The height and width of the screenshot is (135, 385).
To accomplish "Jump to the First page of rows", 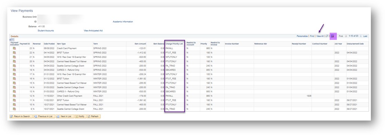I will (x=341, y=36).
